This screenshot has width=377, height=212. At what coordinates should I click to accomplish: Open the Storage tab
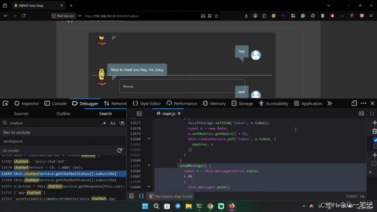coord(242,103)
